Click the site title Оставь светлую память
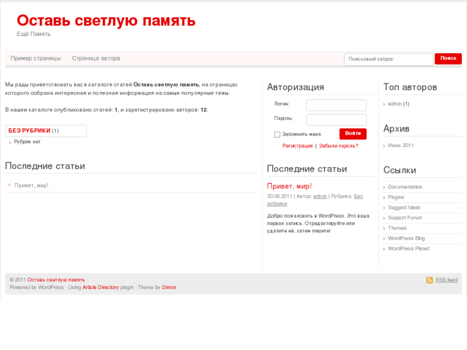Image resolution: width=467 pixels, height=350 pixels. pos(106,21)
